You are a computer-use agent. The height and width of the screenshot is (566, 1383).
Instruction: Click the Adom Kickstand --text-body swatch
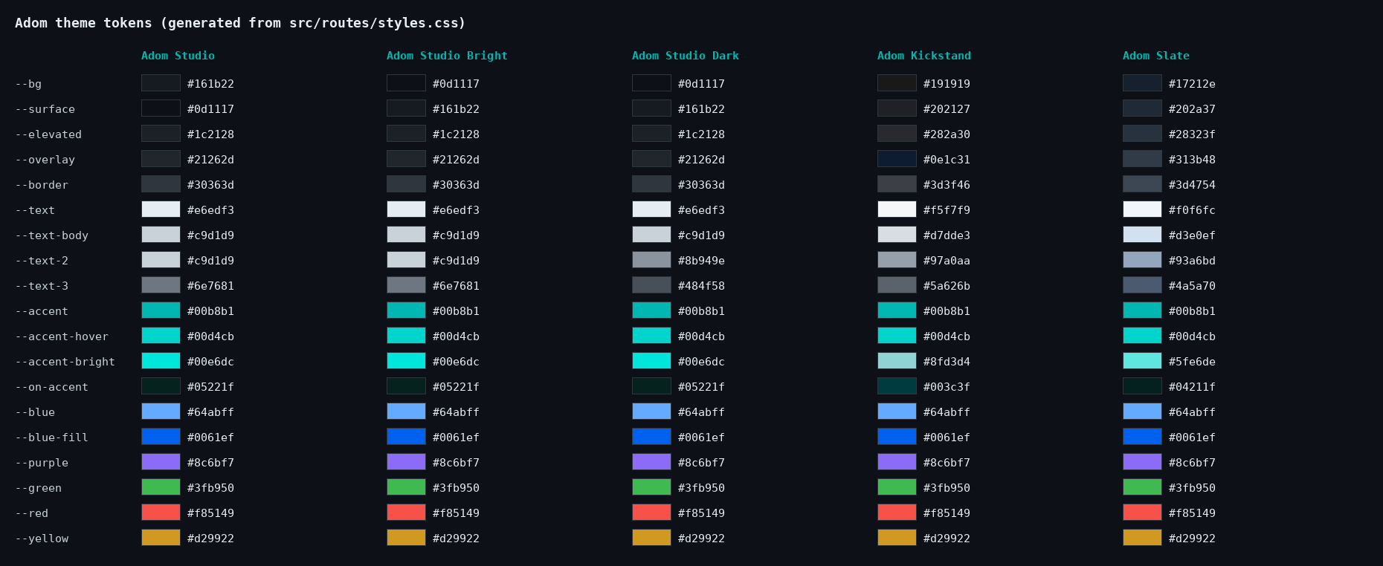(x=897, y=235)
